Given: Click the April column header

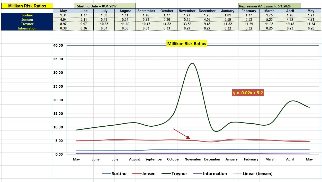Looking at the screenshot, I should click(290, 11).
